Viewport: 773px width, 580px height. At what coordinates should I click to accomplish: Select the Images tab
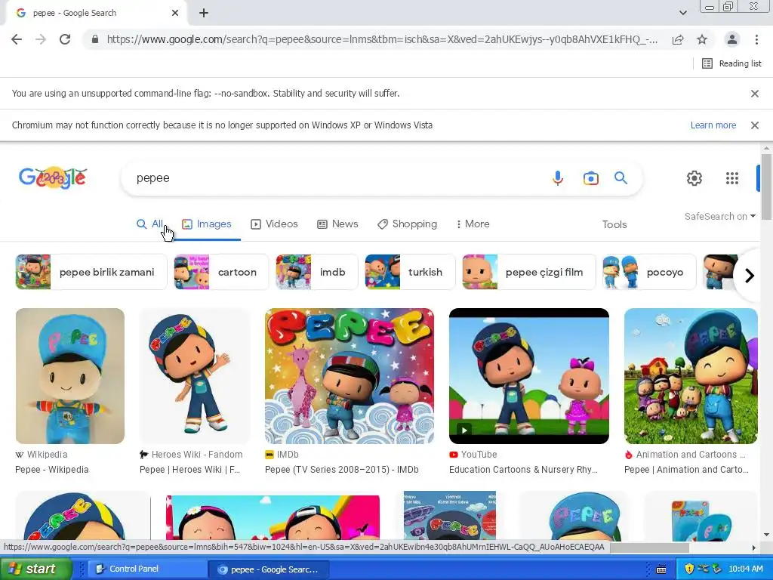[207, 224]
